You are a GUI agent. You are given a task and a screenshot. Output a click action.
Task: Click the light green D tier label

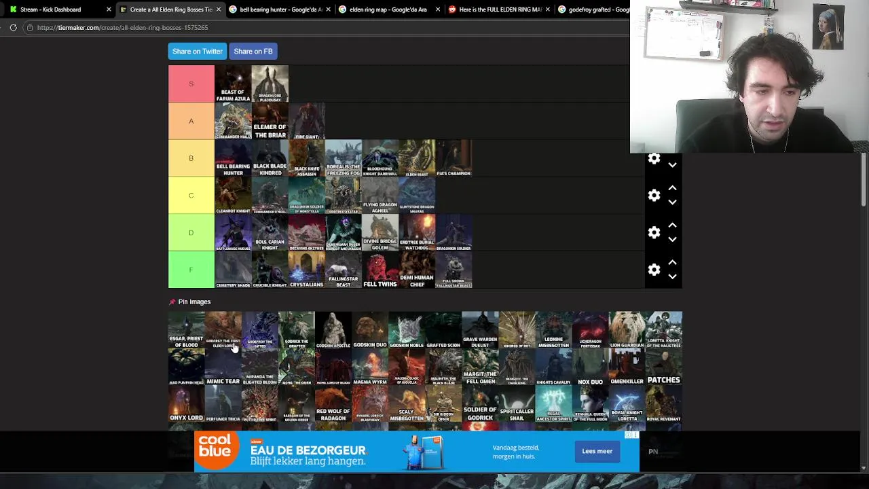[x=191, y=233]
